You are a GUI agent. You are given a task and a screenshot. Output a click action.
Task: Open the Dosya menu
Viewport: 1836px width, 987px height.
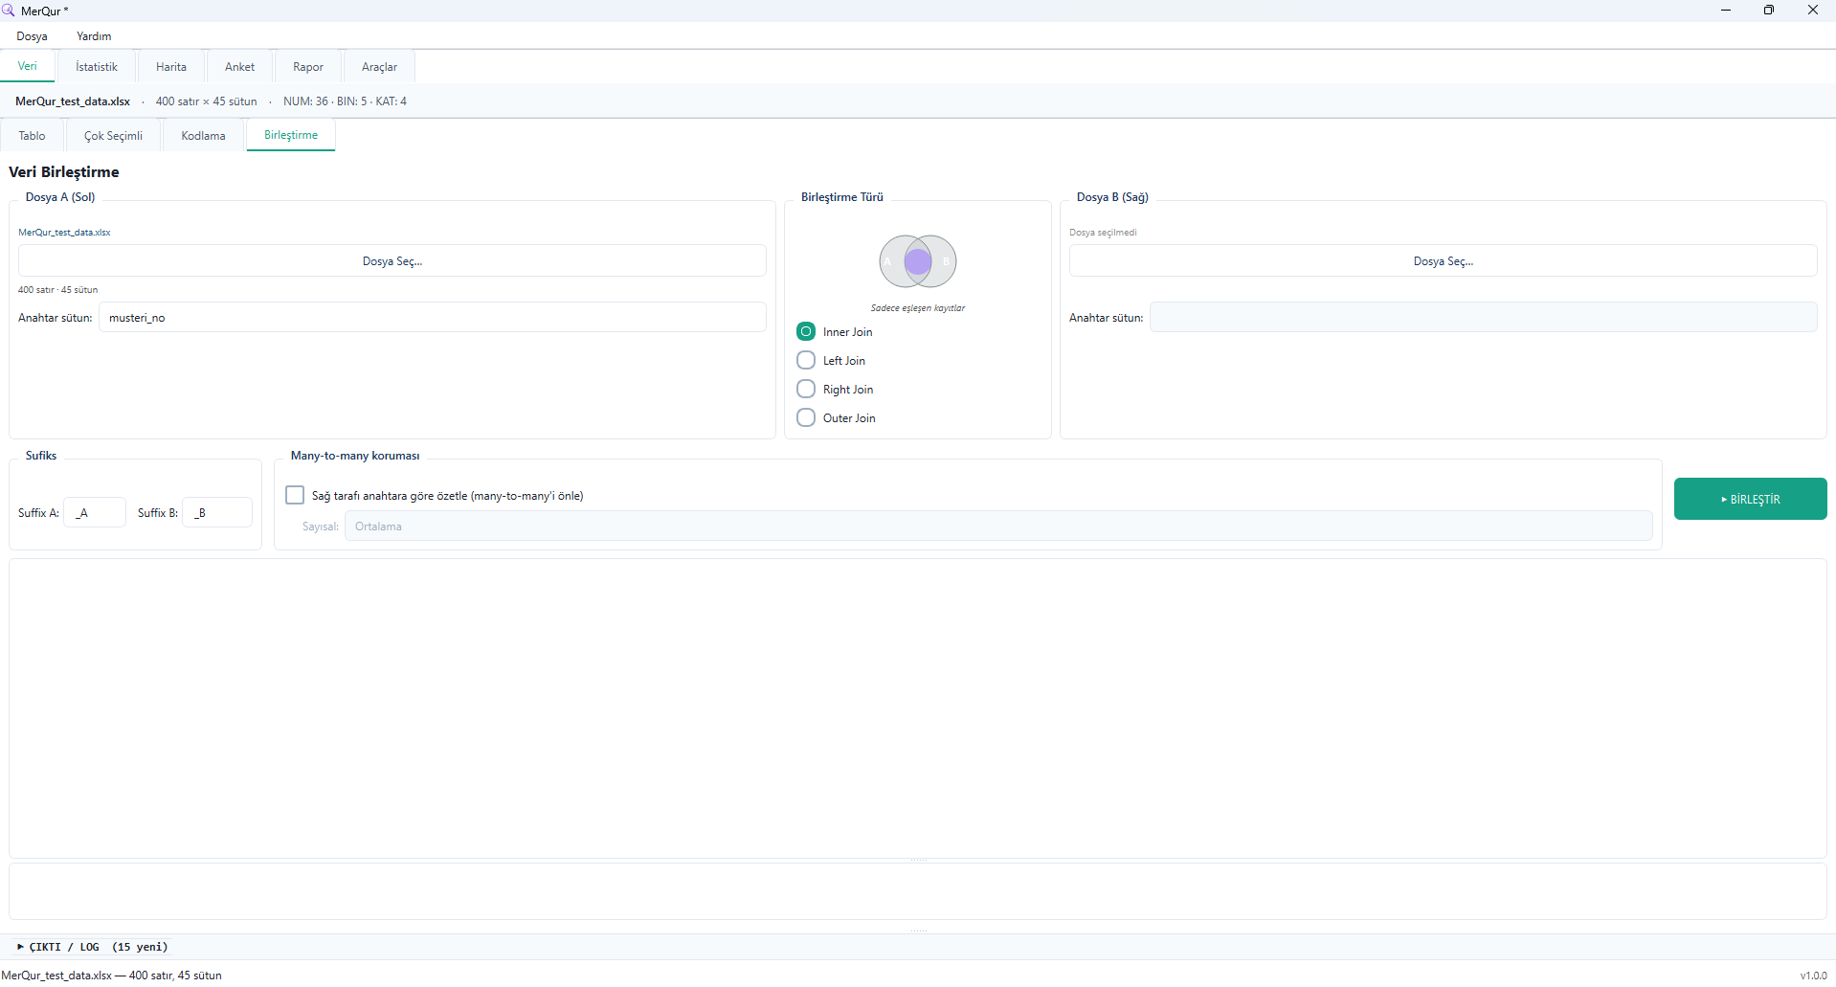pyautogui.click(x=32, y=36)
